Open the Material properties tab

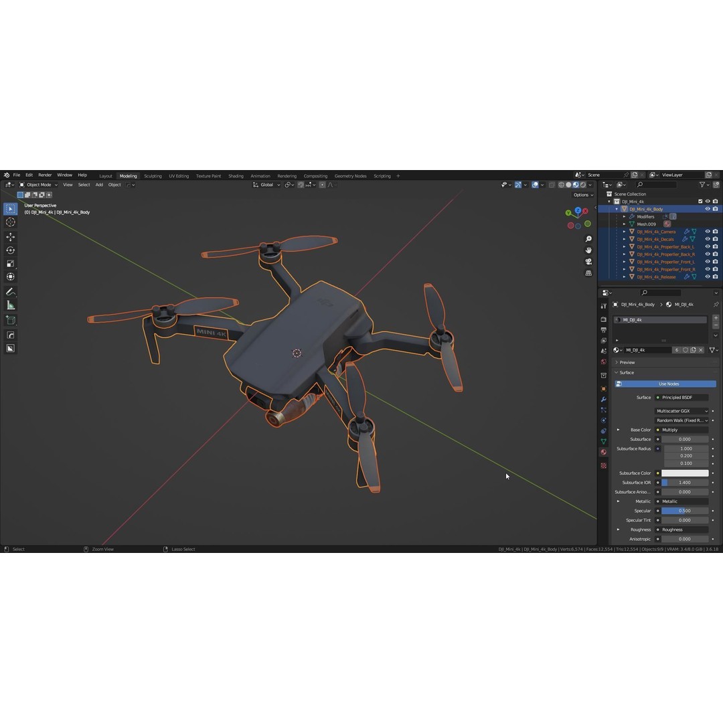[x=604, y=453]
